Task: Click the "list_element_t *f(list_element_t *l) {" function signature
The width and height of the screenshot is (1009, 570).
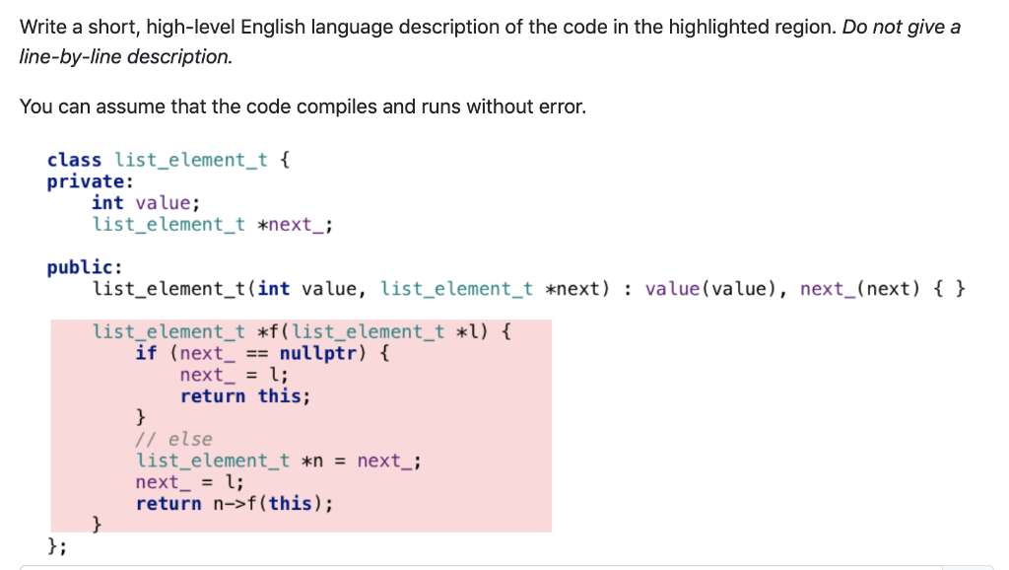Action: click(x=302, y=331)
